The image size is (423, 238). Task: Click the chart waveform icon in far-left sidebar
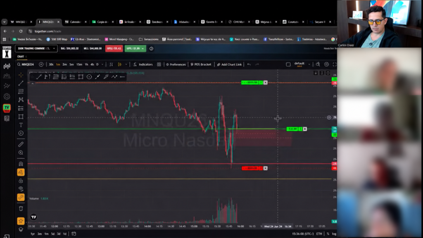[7, 66]
